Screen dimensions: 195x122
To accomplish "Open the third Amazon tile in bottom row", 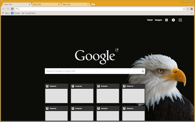I will [x=108, y=113].
